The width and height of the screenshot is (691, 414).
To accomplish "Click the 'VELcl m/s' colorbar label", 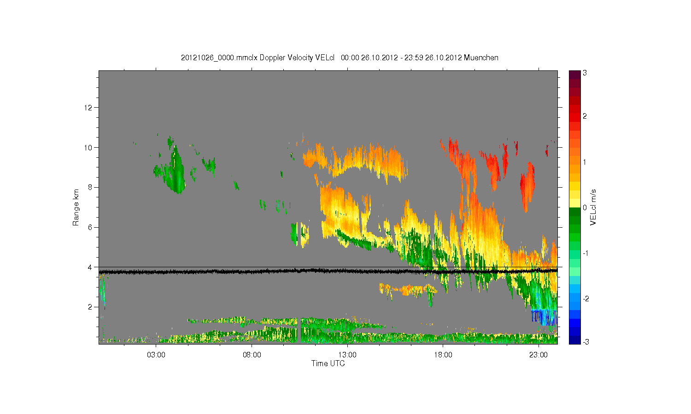I will coord(593,207).
